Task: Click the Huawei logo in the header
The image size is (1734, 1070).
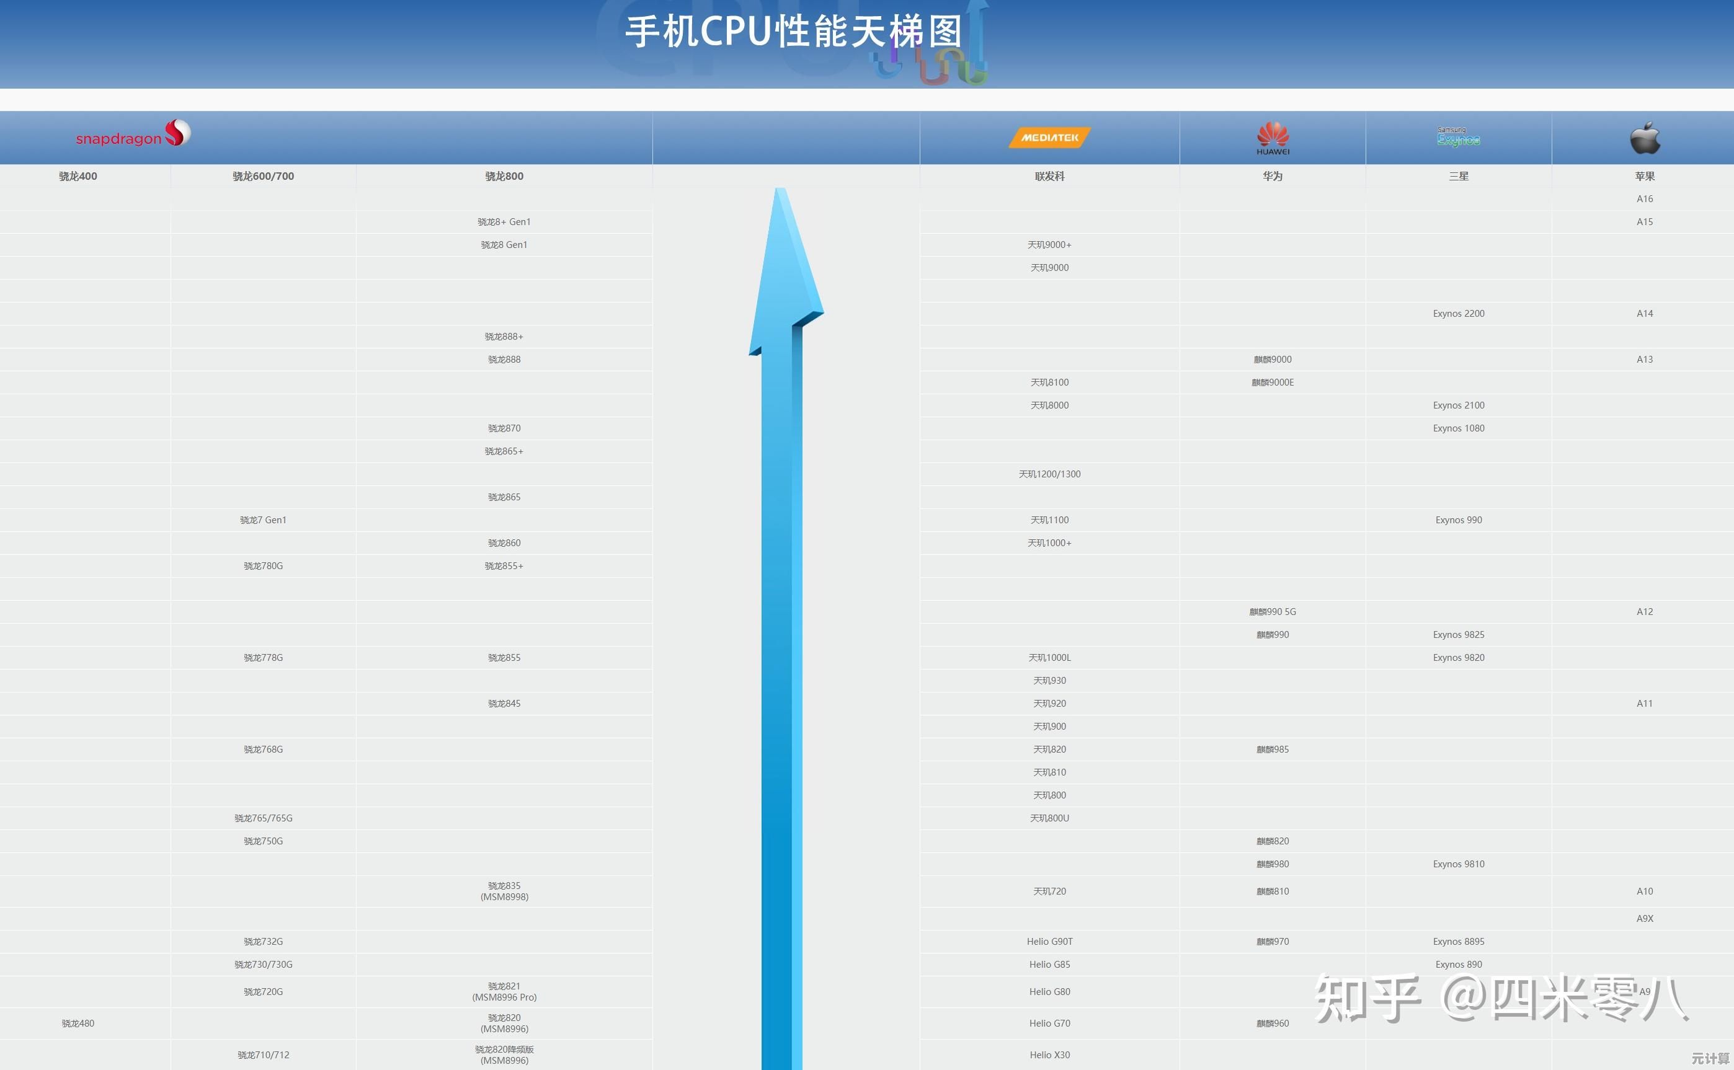Action: [1272, 137]
